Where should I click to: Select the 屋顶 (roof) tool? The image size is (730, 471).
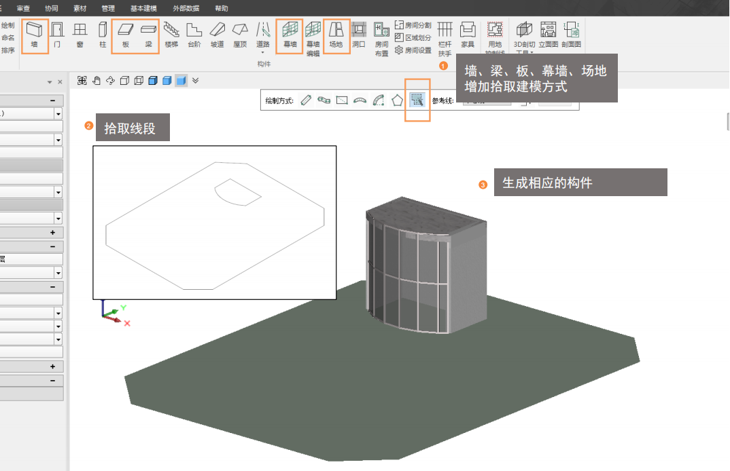[x=239, y=34]
